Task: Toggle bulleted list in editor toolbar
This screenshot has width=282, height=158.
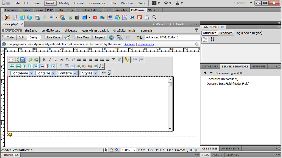Action: click(135, 60)
